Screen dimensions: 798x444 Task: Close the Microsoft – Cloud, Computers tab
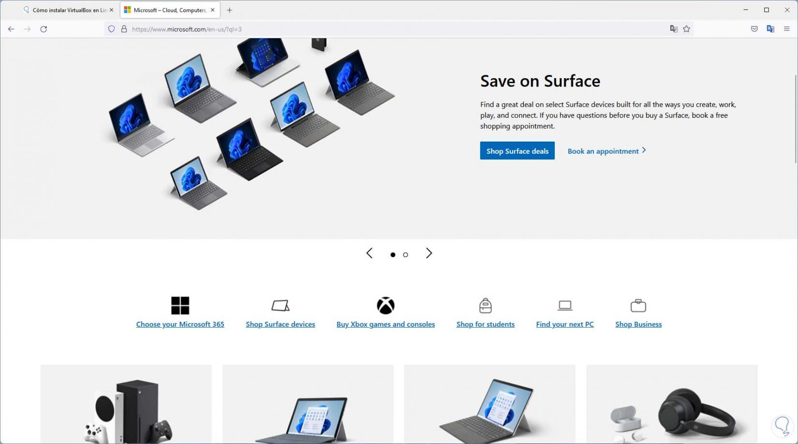213,10
